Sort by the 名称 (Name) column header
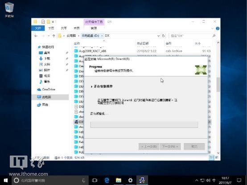The image size is (247, 185). [77, 43]
